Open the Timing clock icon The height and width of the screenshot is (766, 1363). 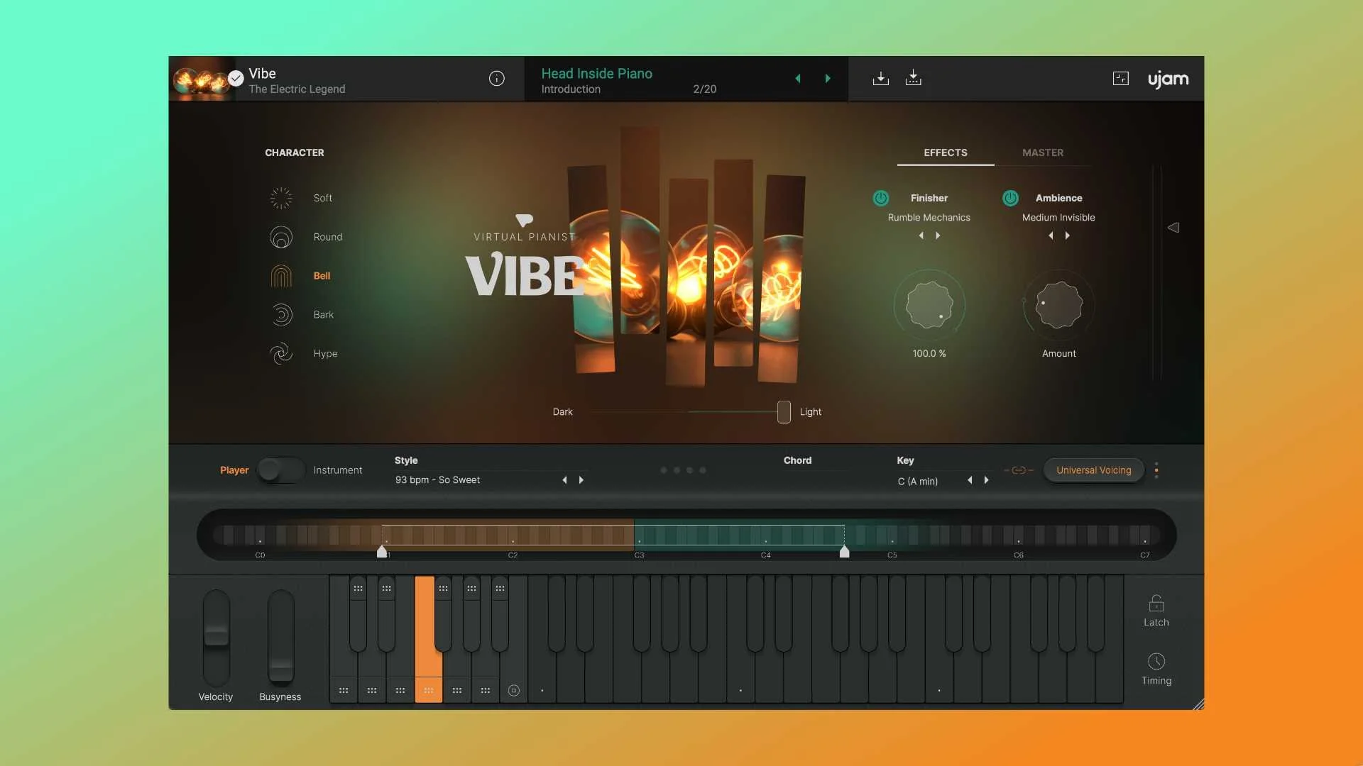pyautogui.click(x=1156, y=662)
